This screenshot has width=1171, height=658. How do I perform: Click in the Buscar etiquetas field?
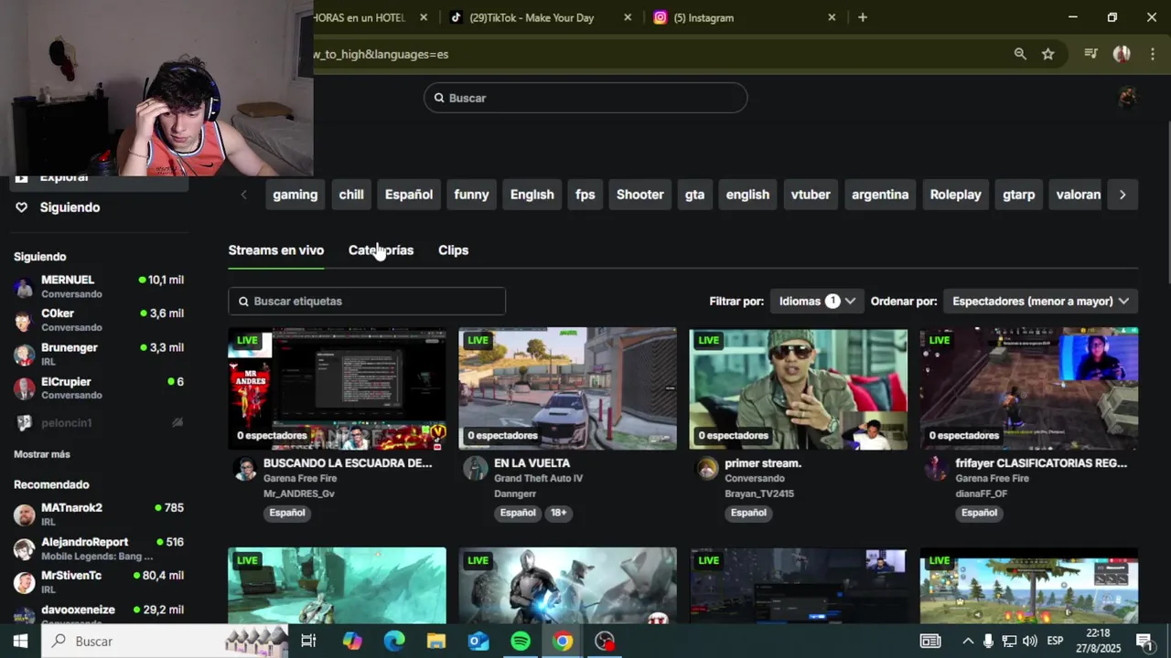[367, 301]
